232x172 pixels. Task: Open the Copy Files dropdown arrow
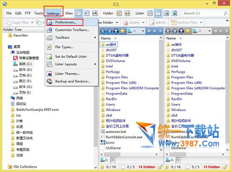[x=32, y=23]
